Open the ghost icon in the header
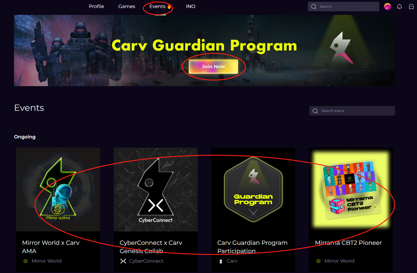The width and height of the screenshot is (417, 273). (x=411, y=7)
